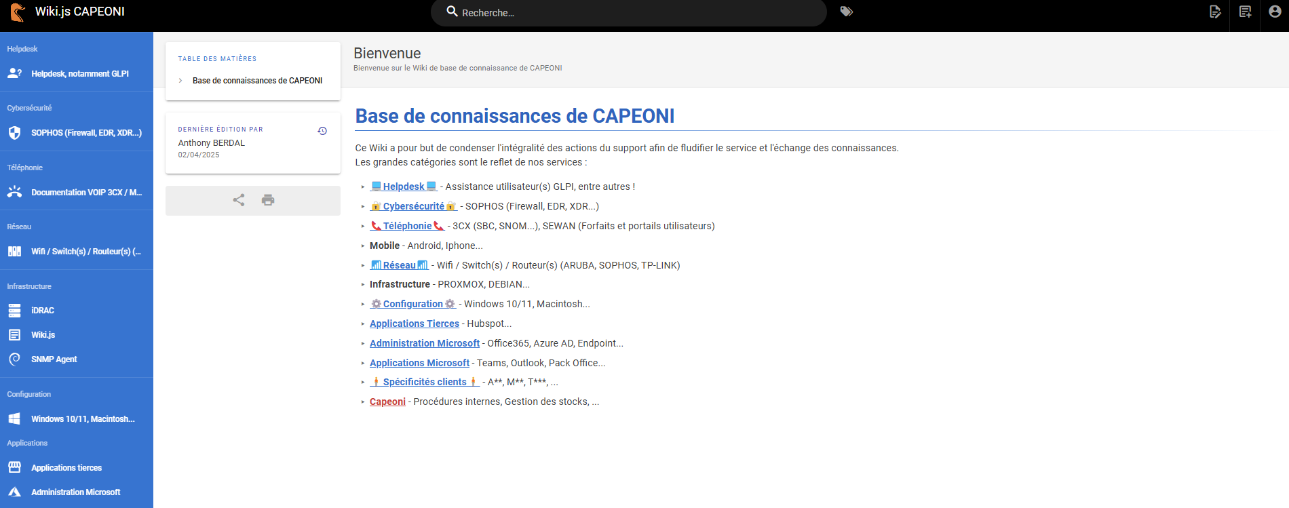
Task: Open Administration Microsoft in the sidebar
Action: tap(77, 492)
